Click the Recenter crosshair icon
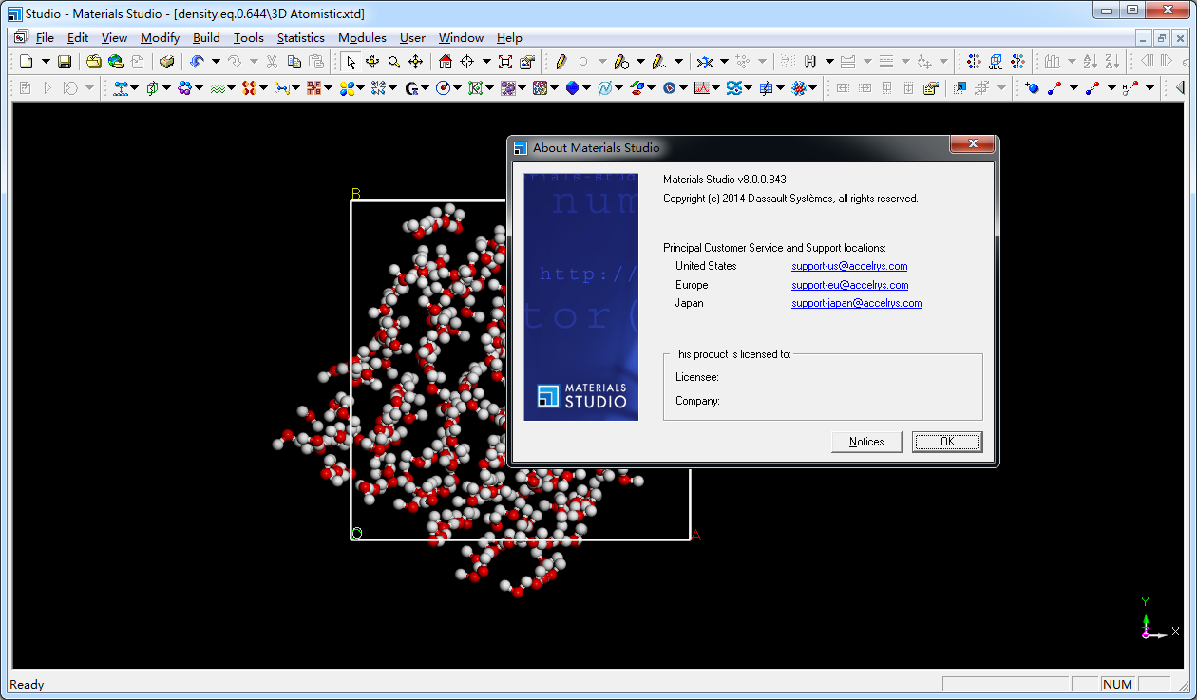Viewport: 1197px width, 700px height. pyautogui.click(x=467, y=62)
